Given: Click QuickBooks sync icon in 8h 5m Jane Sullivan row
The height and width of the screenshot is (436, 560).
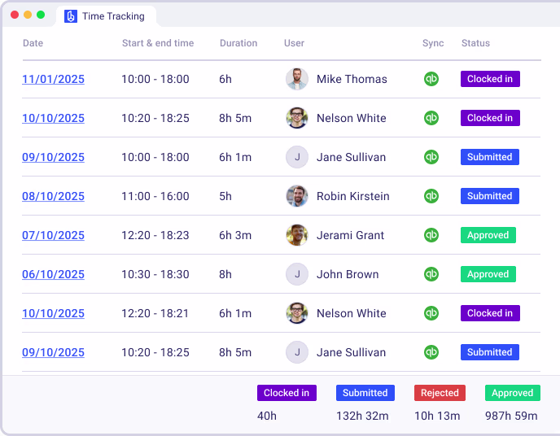Looking at the screenshot, I should tap(431, 352).
